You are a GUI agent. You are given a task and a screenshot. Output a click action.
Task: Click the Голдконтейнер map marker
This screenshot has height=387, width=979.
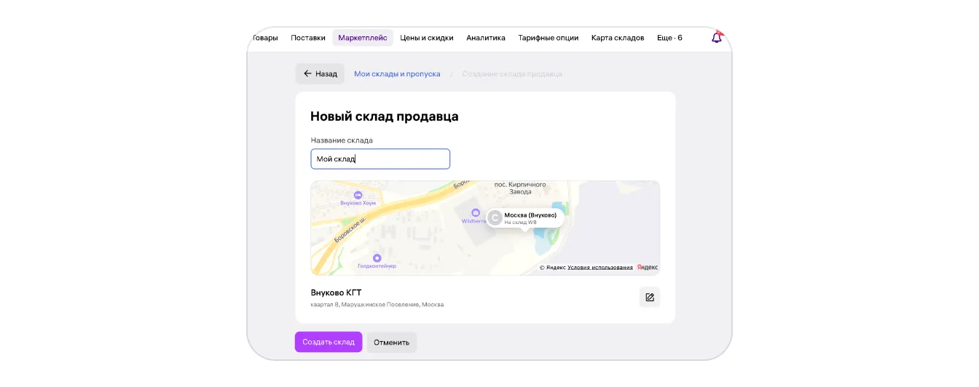click(x=377, y=258)
